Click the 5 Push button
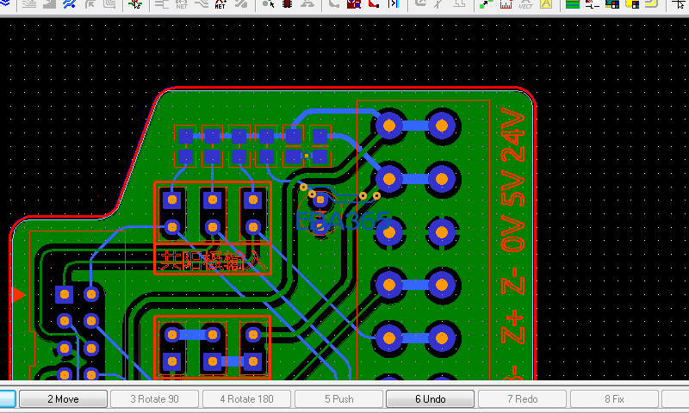 tap(338, 399)
